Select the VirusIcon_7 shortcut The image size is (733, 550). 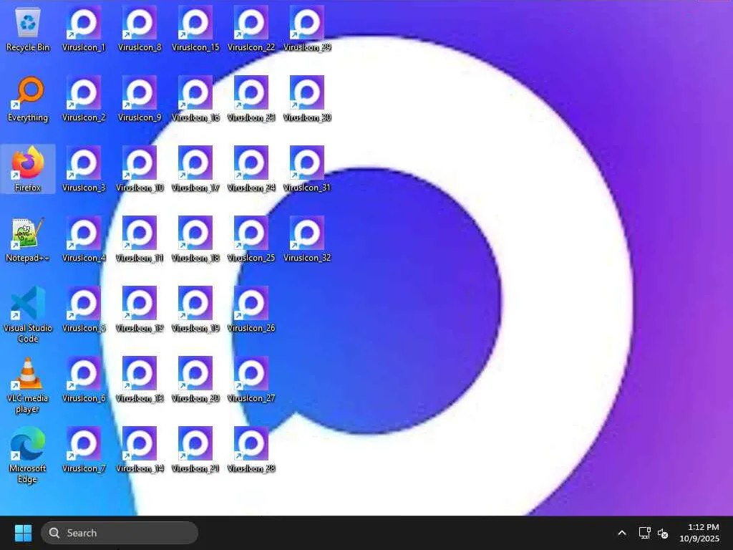tap(84, 450)
